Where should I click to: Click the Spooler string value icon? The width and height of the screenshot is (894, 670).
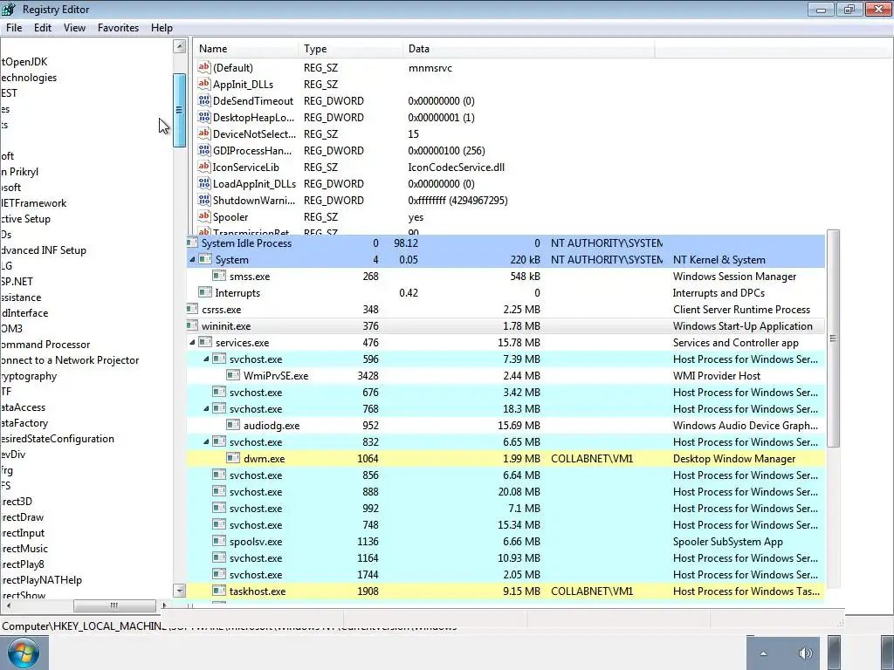pos(204,216)
